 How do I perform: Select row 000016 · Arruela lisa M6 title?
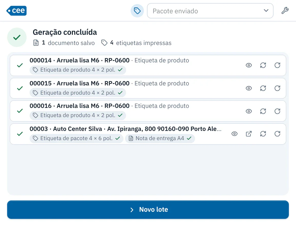coord(79,106)
